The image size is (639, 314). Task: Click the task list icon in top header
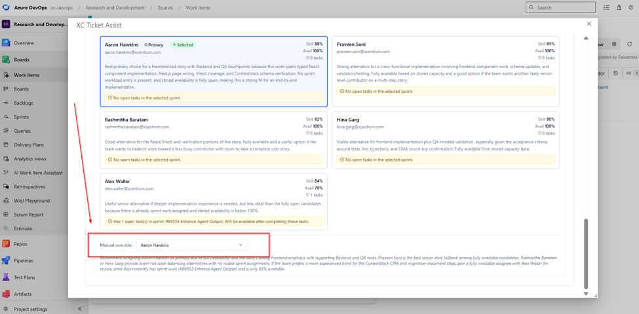(607, 7)
